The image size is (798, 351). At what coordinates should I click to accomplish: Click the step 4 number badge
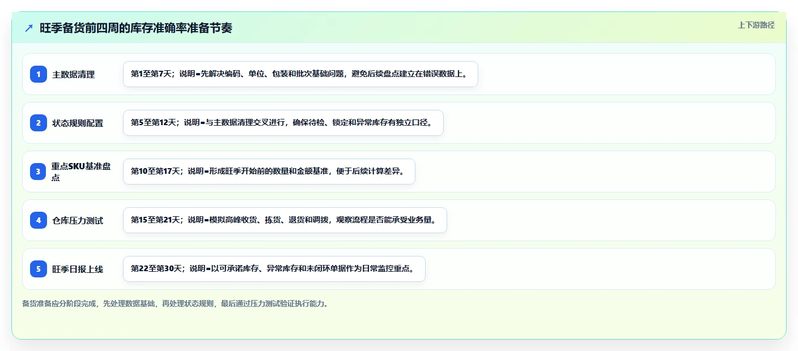pyautogui.click(x=39, y=220)
